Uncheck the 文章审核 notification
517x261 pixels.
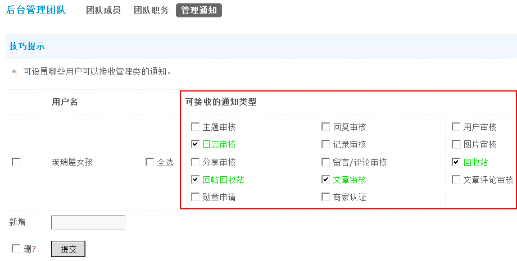pyautogui.click(x=326, y=180)
